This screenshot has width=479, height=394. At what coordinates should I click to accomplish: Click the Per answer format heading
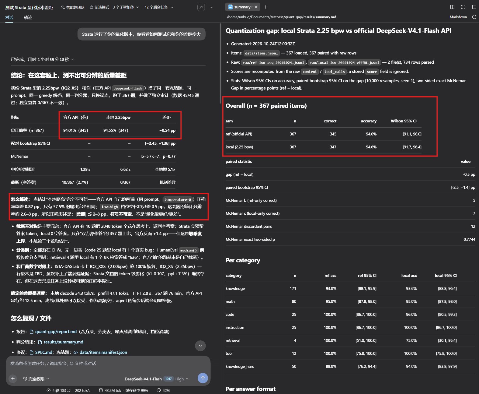point(251,389)
